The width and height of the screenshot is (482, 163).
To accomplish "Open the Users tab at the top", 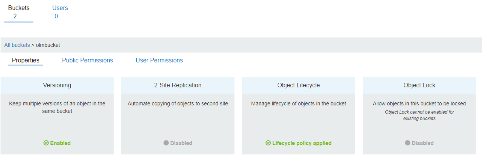I will [60, 12].
